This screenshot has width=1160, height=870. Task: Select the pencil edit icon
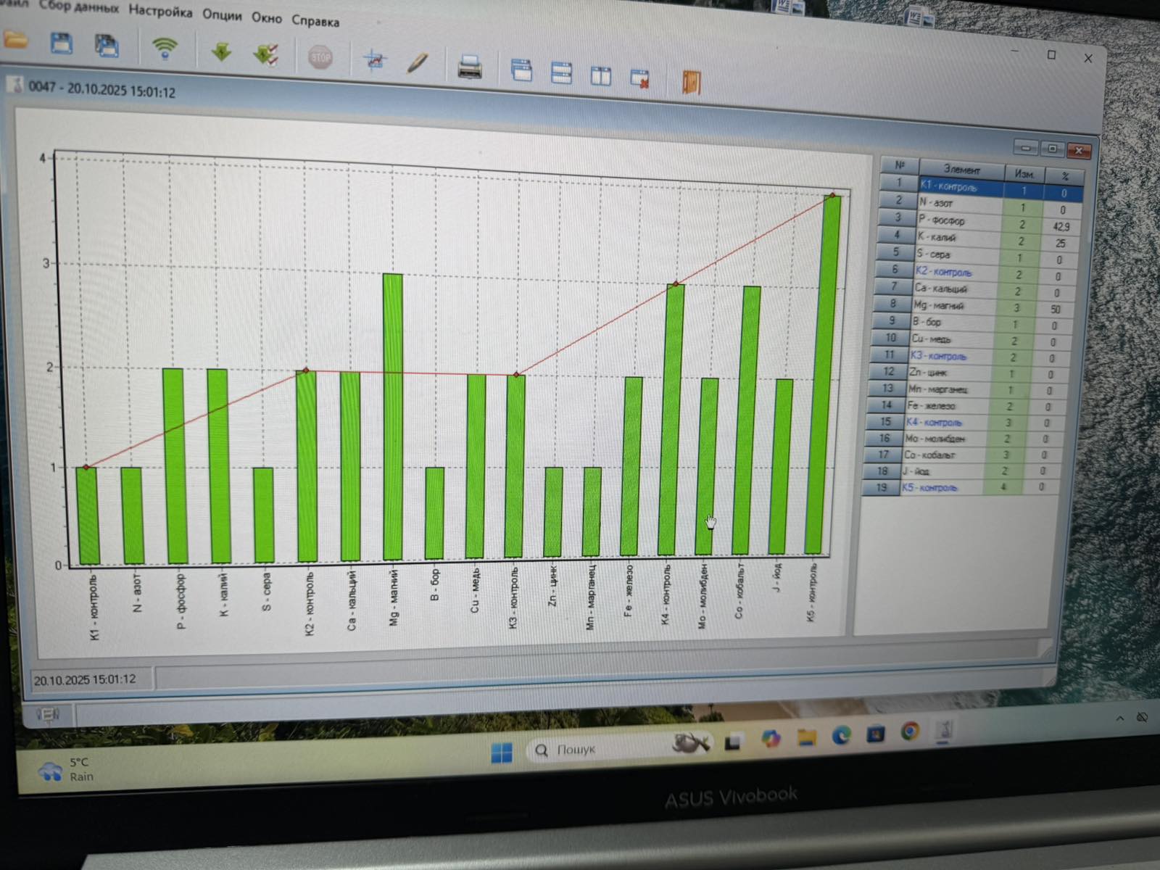[x=417, y=63]
